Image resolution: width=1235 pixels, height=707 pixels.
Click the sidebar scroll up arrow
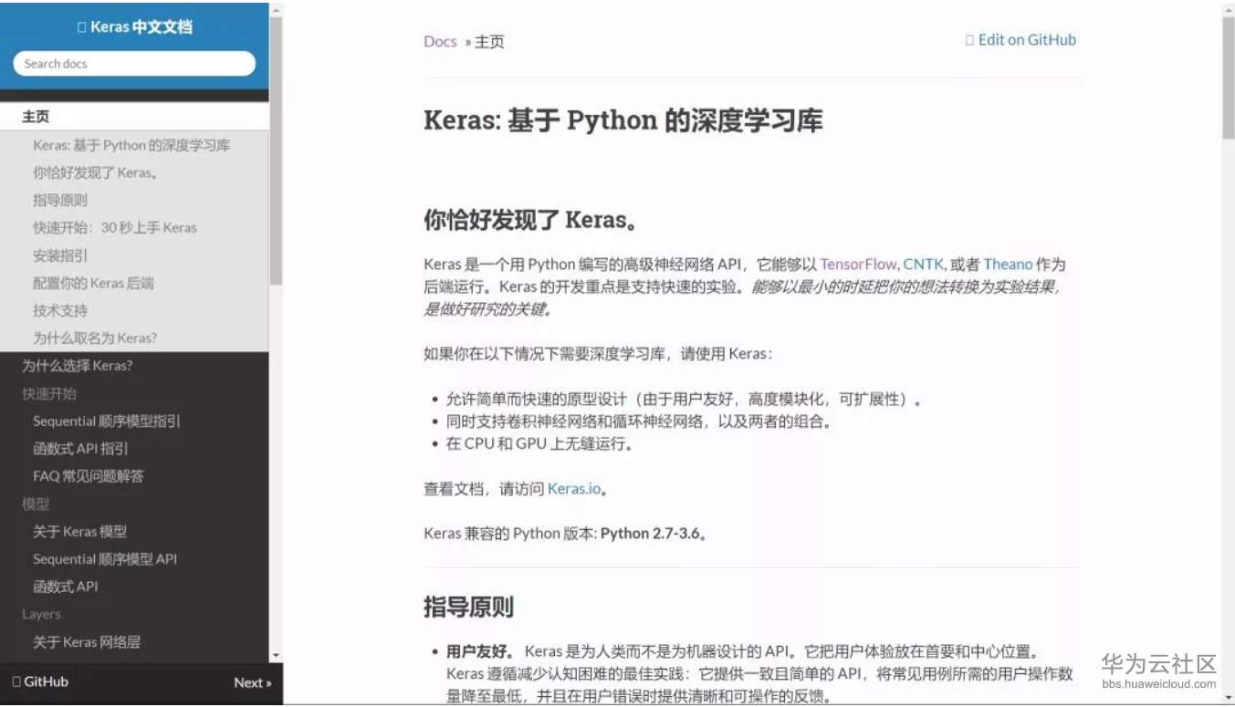(276, 10)
